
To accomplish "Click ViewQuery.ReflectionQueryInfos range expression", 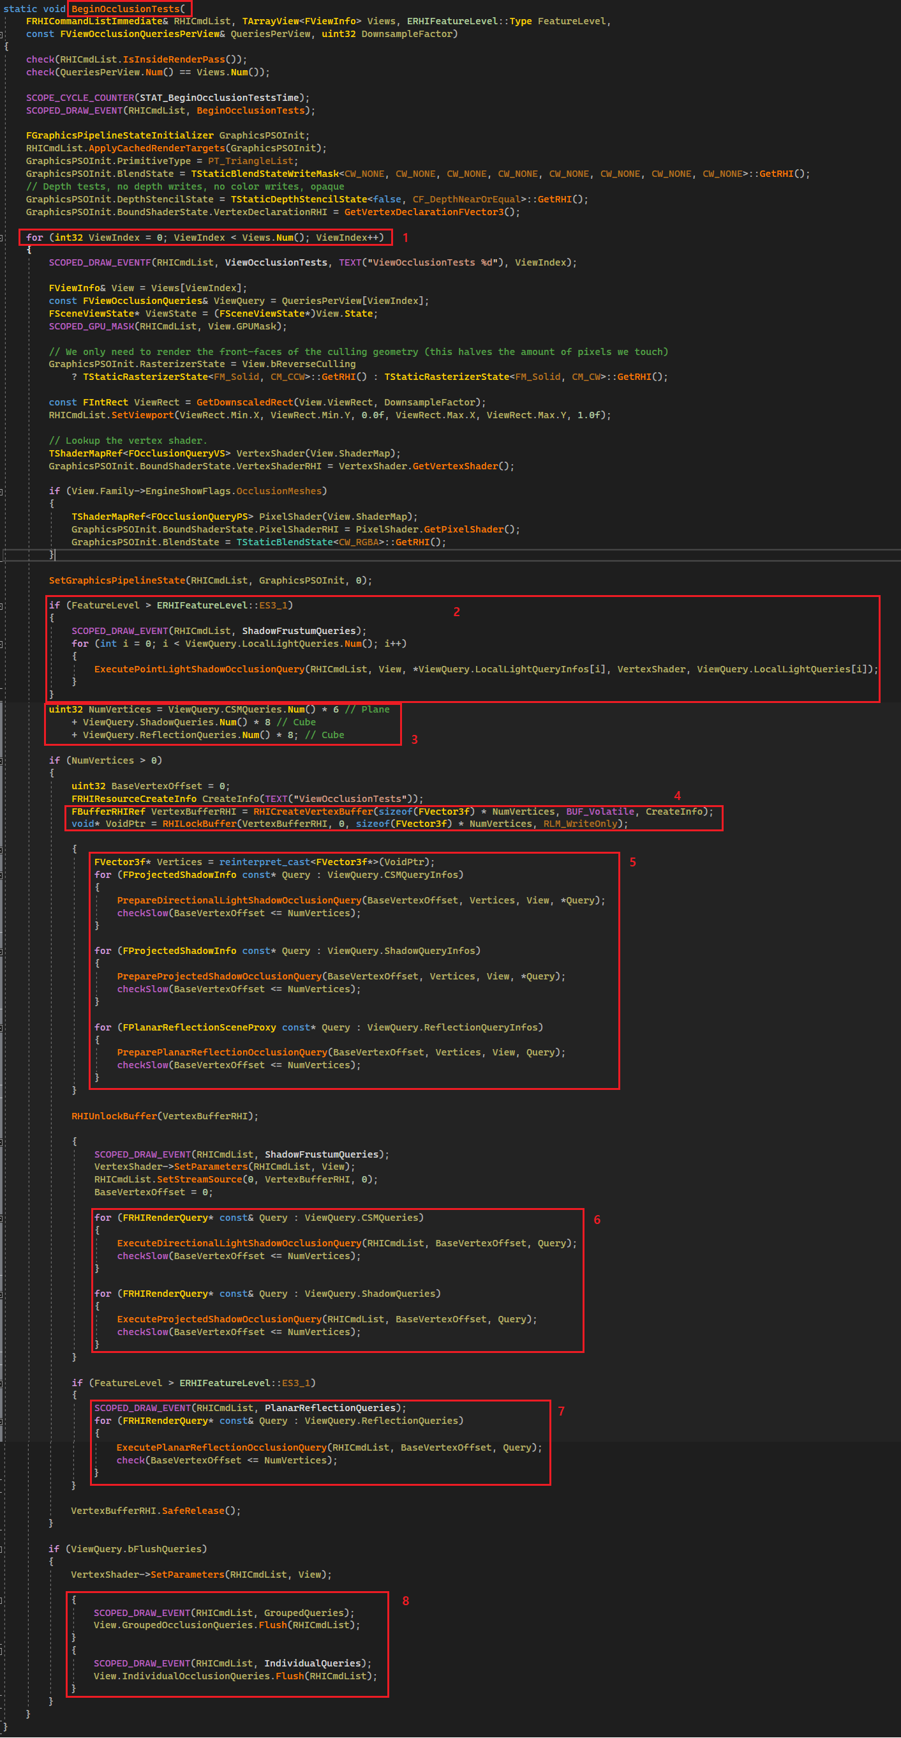I will [452, 1028].
